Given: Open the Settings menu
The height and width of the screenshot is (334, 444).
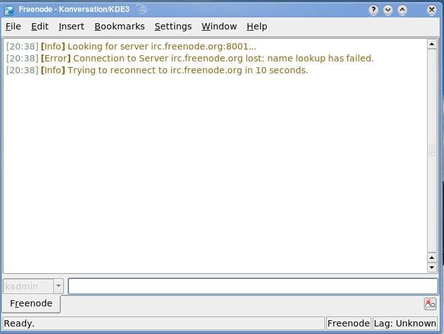Looking at the screenshot, I should [173, 26].
